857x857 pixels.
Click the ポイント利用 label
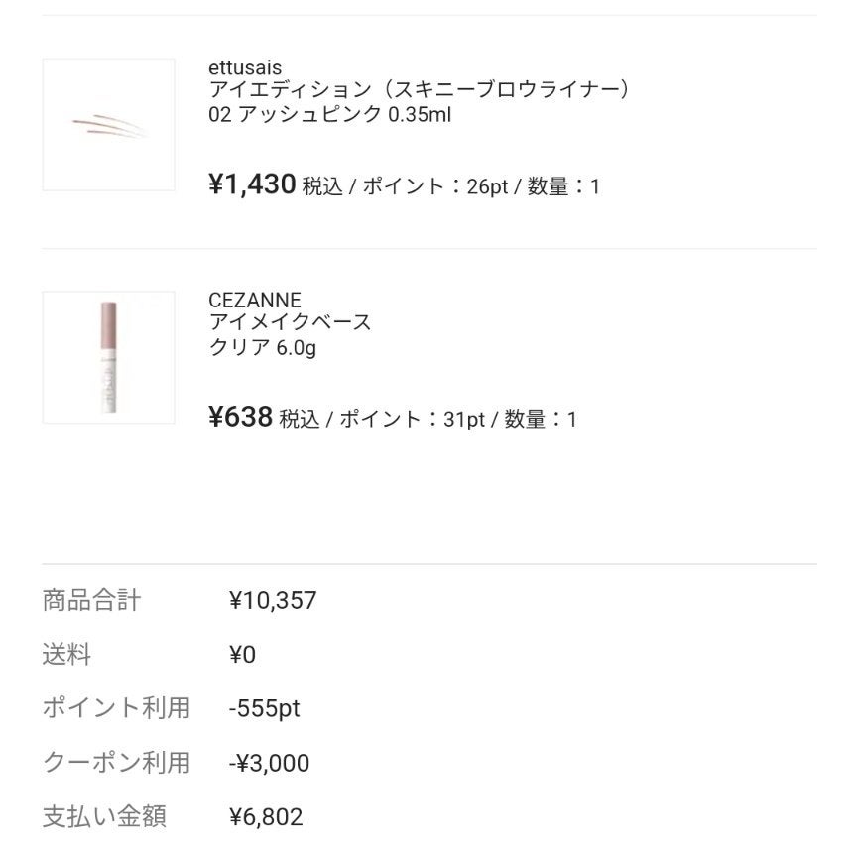[116, 708]
